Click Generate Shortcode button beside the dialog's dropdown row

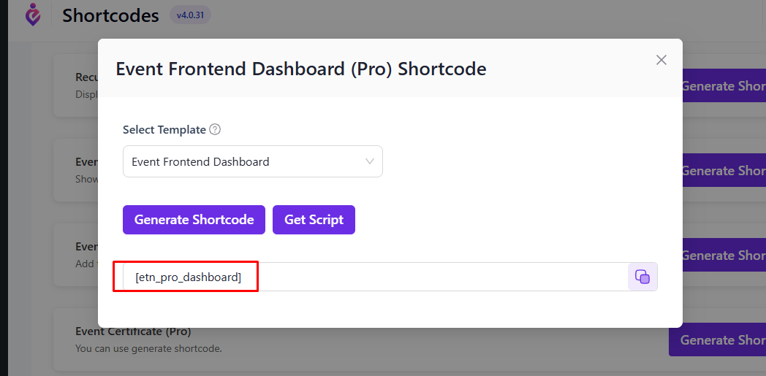pyautogui.click(x=724, y=171)
